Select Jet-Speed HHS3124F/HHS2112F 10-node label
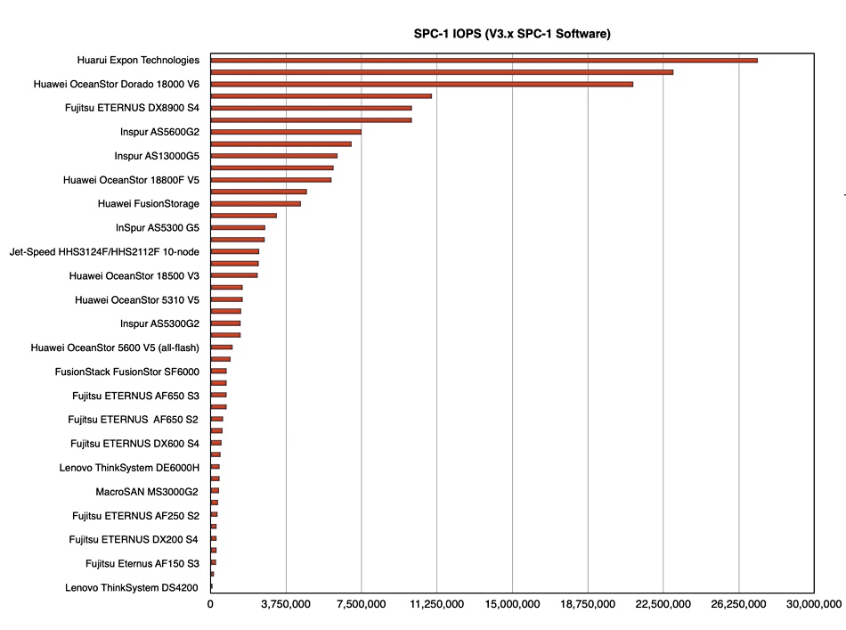This screenshot has height=630, width=846. [104, 251]
